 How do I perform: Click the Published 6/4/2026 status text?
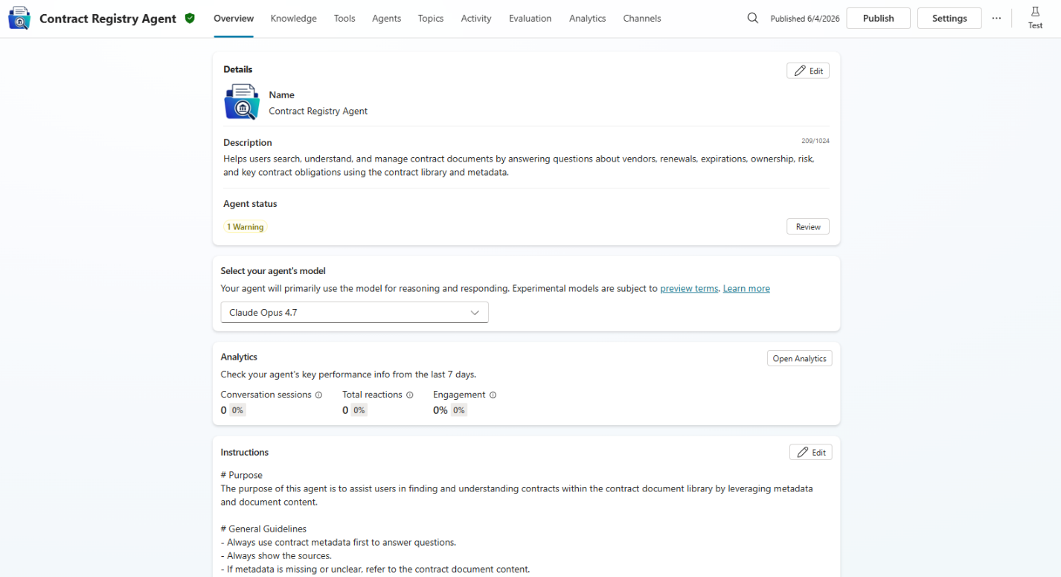click(x=804, y=19)
